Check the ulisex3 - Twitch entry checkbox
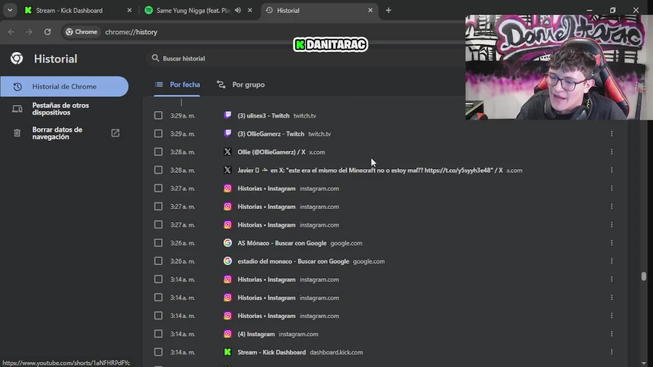Screen dimensions: 653x367 coord(158,115)
